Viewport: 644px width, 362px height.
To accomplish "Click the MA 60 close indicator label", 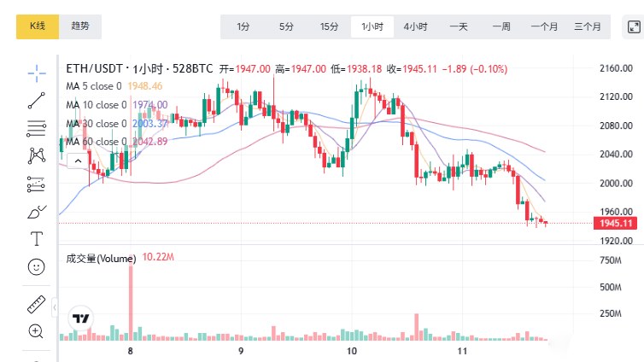I will (x=96, y=142).
